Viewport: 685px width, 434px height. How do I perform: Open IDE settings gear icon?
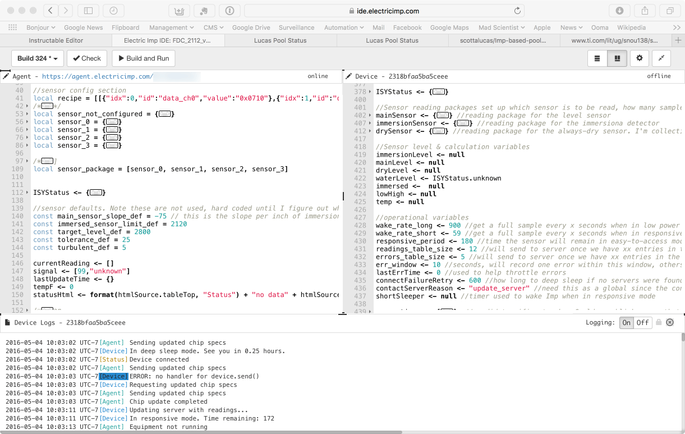click(639, 58)
